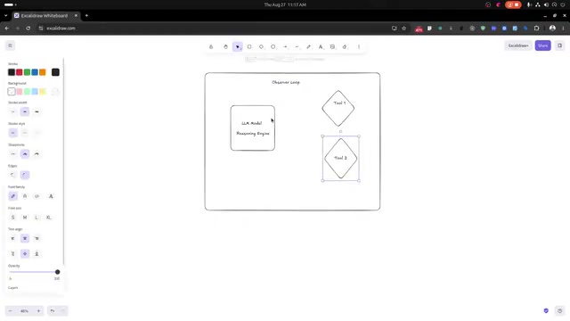Pick the pink background color
The width and height of the screenshot is (570, 321).
(x=20, y=91)
